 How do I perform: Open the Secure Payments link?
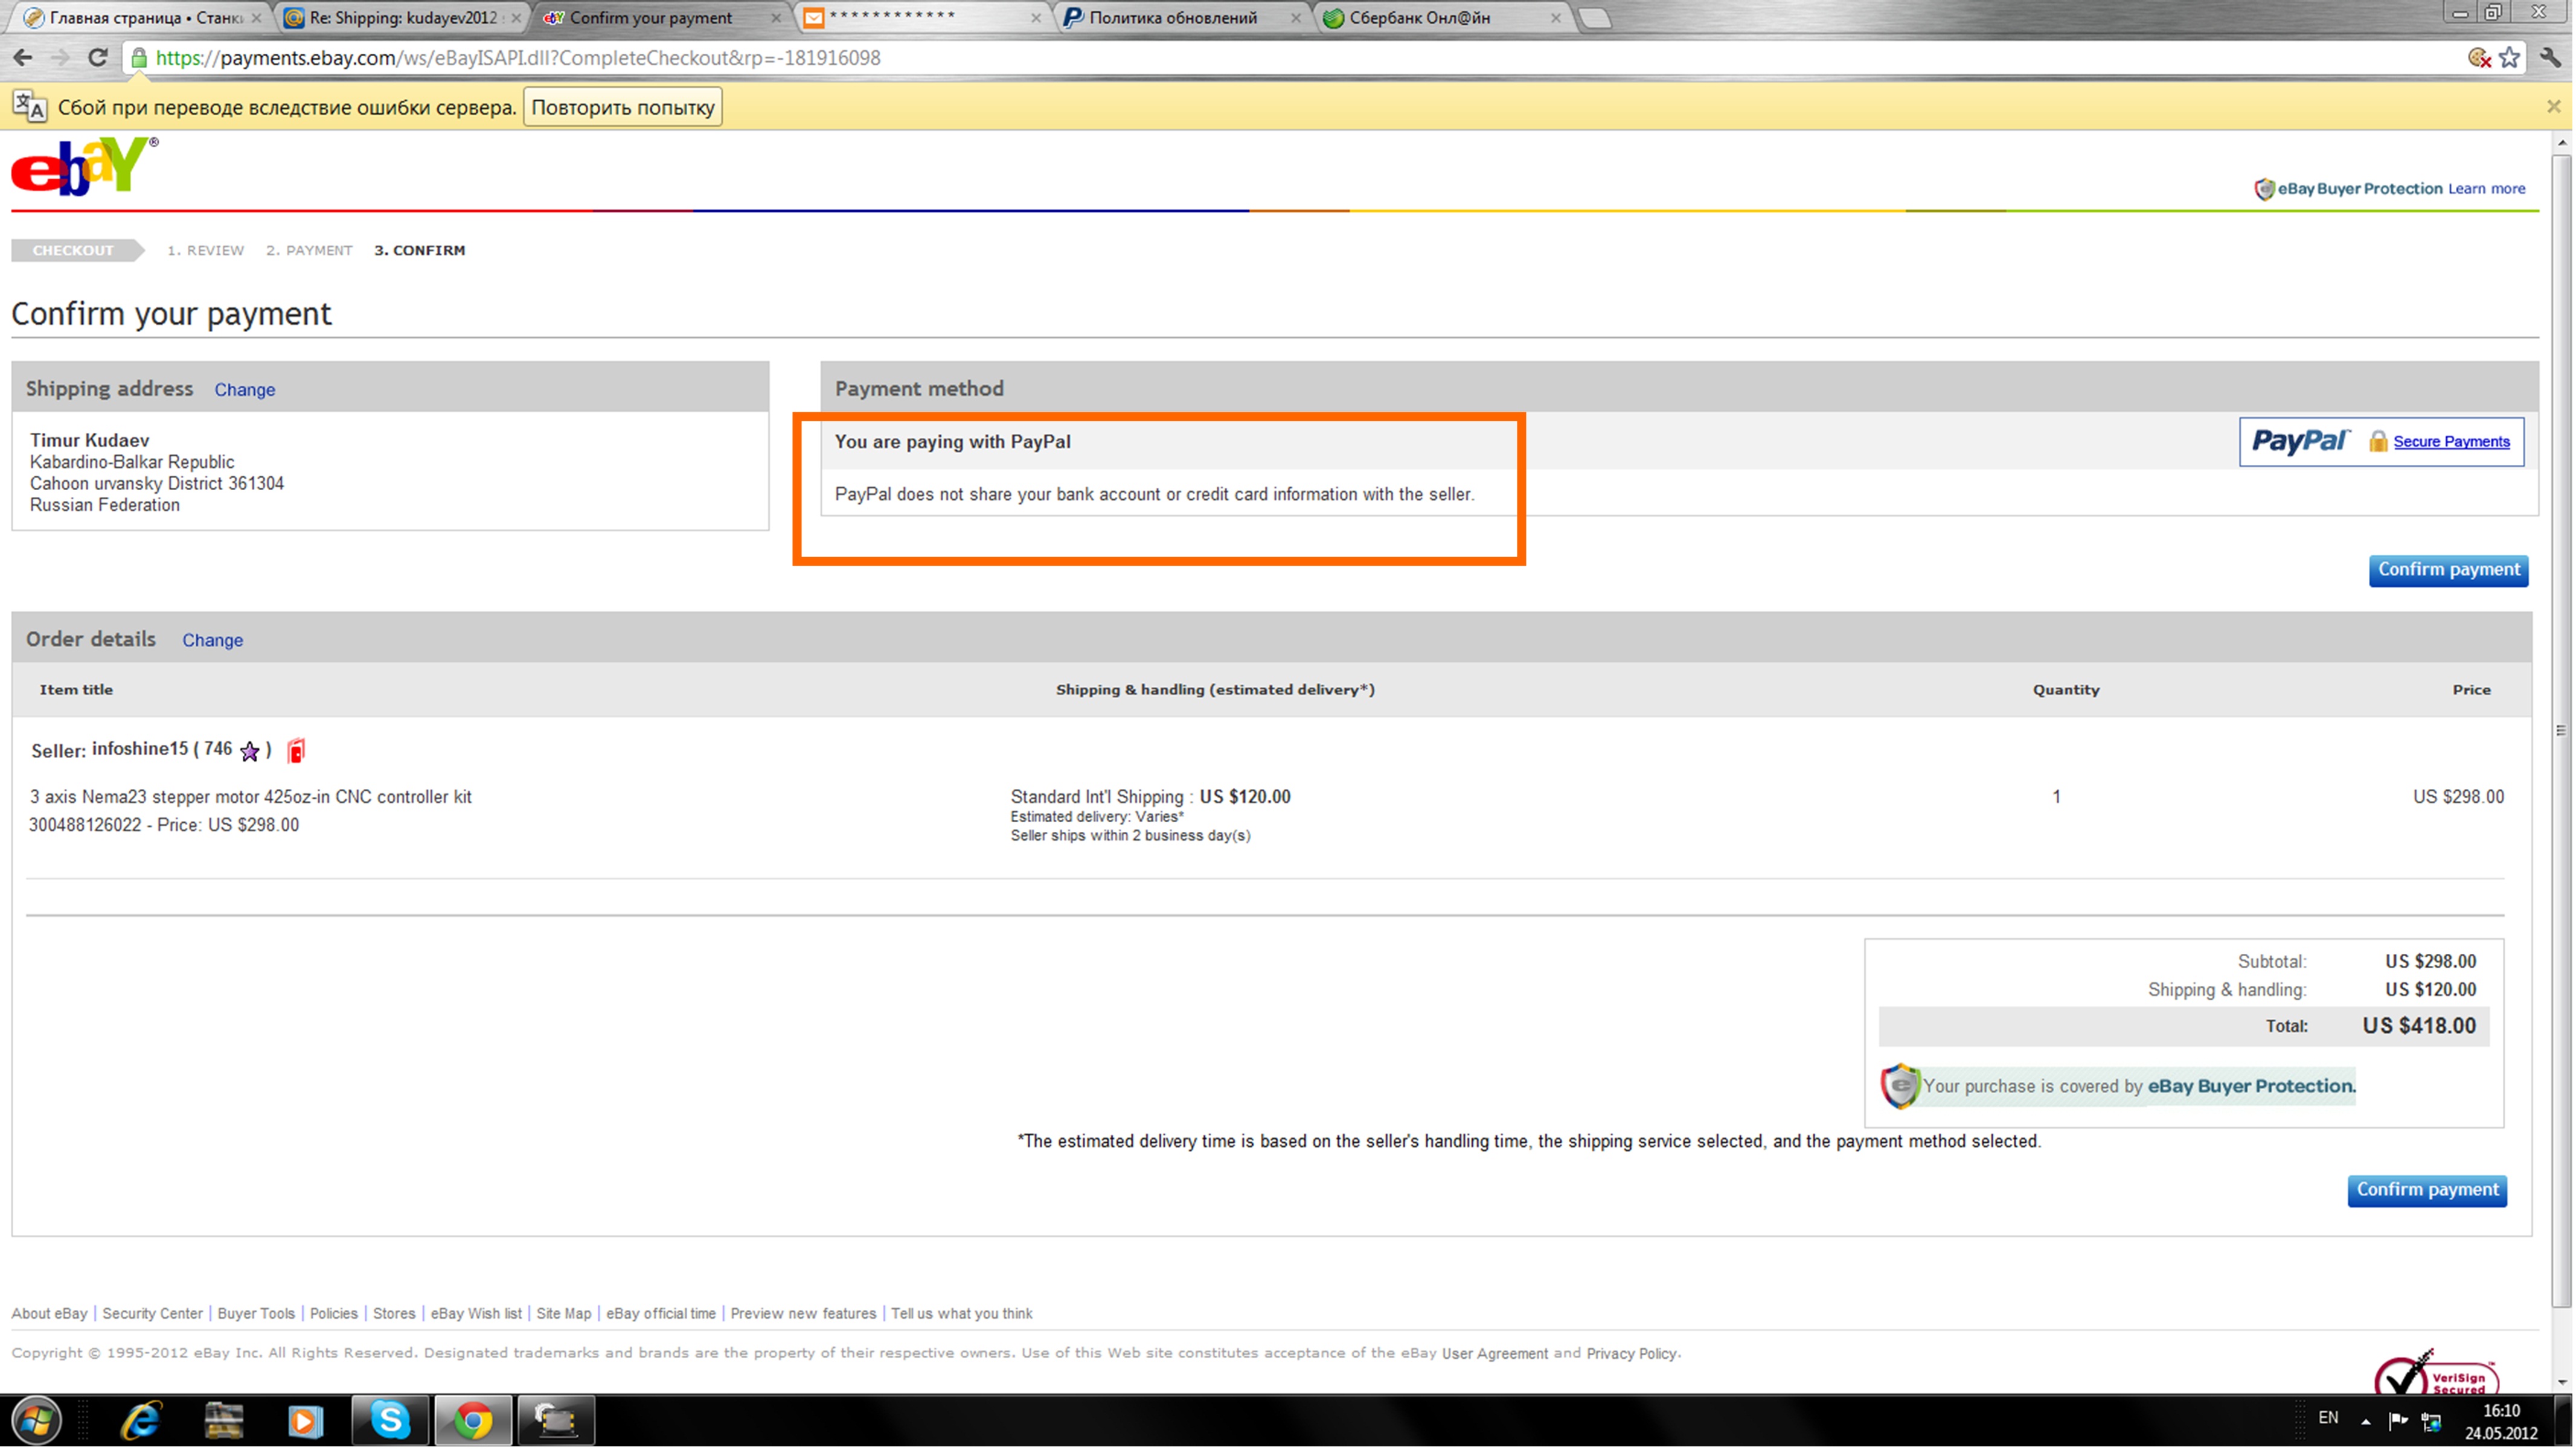(2451, 442)
